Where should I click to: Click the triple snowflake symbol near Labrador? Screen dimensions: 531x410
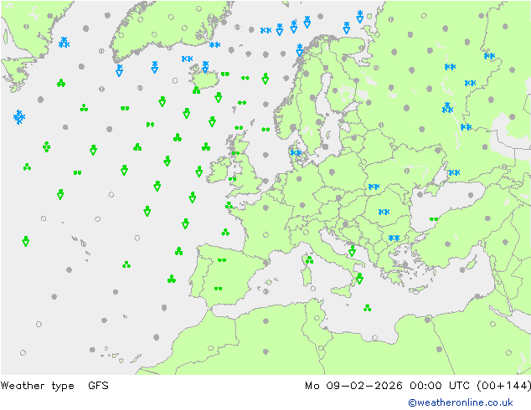click(x=64, y=43)
